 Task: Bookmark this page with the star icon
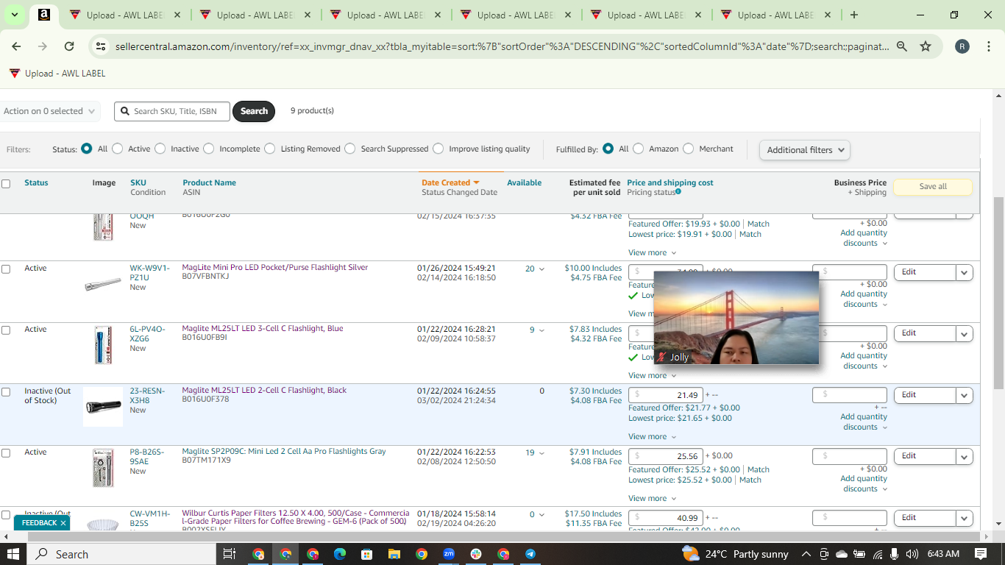926,46
